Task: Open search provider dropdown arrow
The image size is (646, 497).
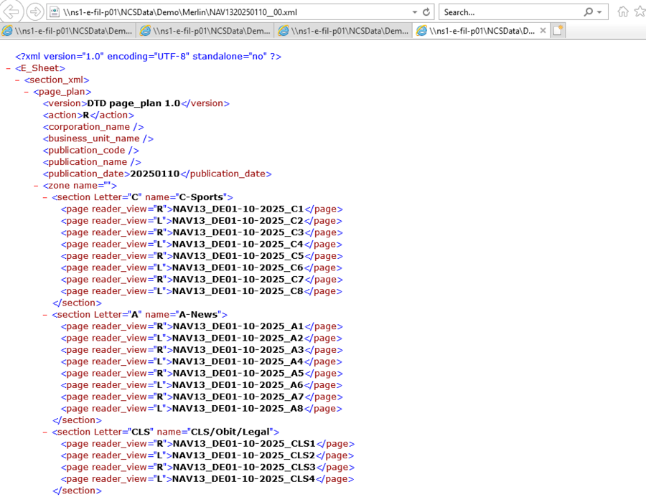Action: 599,12
